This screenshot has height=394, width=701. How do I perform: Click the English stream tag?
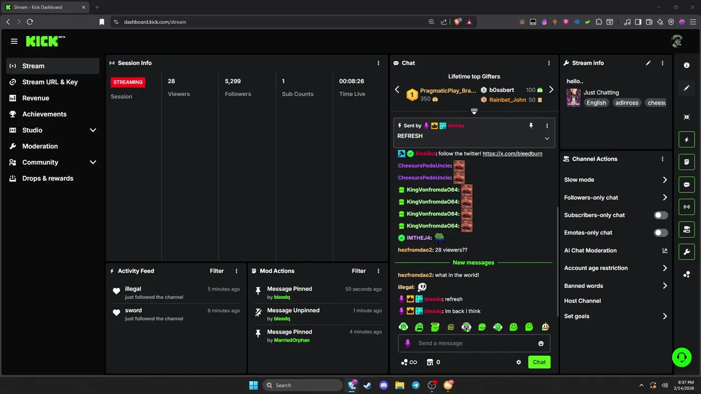tap(596, 103)
